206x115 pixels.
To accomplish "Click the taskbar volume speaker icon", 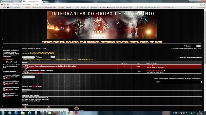I will [x=184, y=113].
